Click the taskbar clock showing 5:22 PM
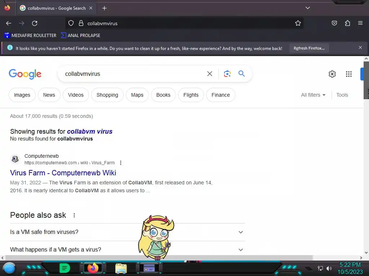 [x=350, y=268]
